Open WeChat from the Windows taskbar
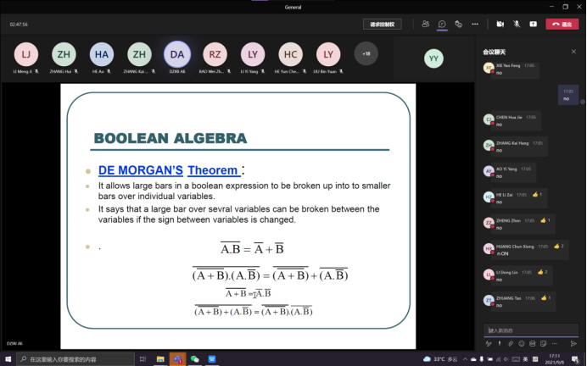 194,359
